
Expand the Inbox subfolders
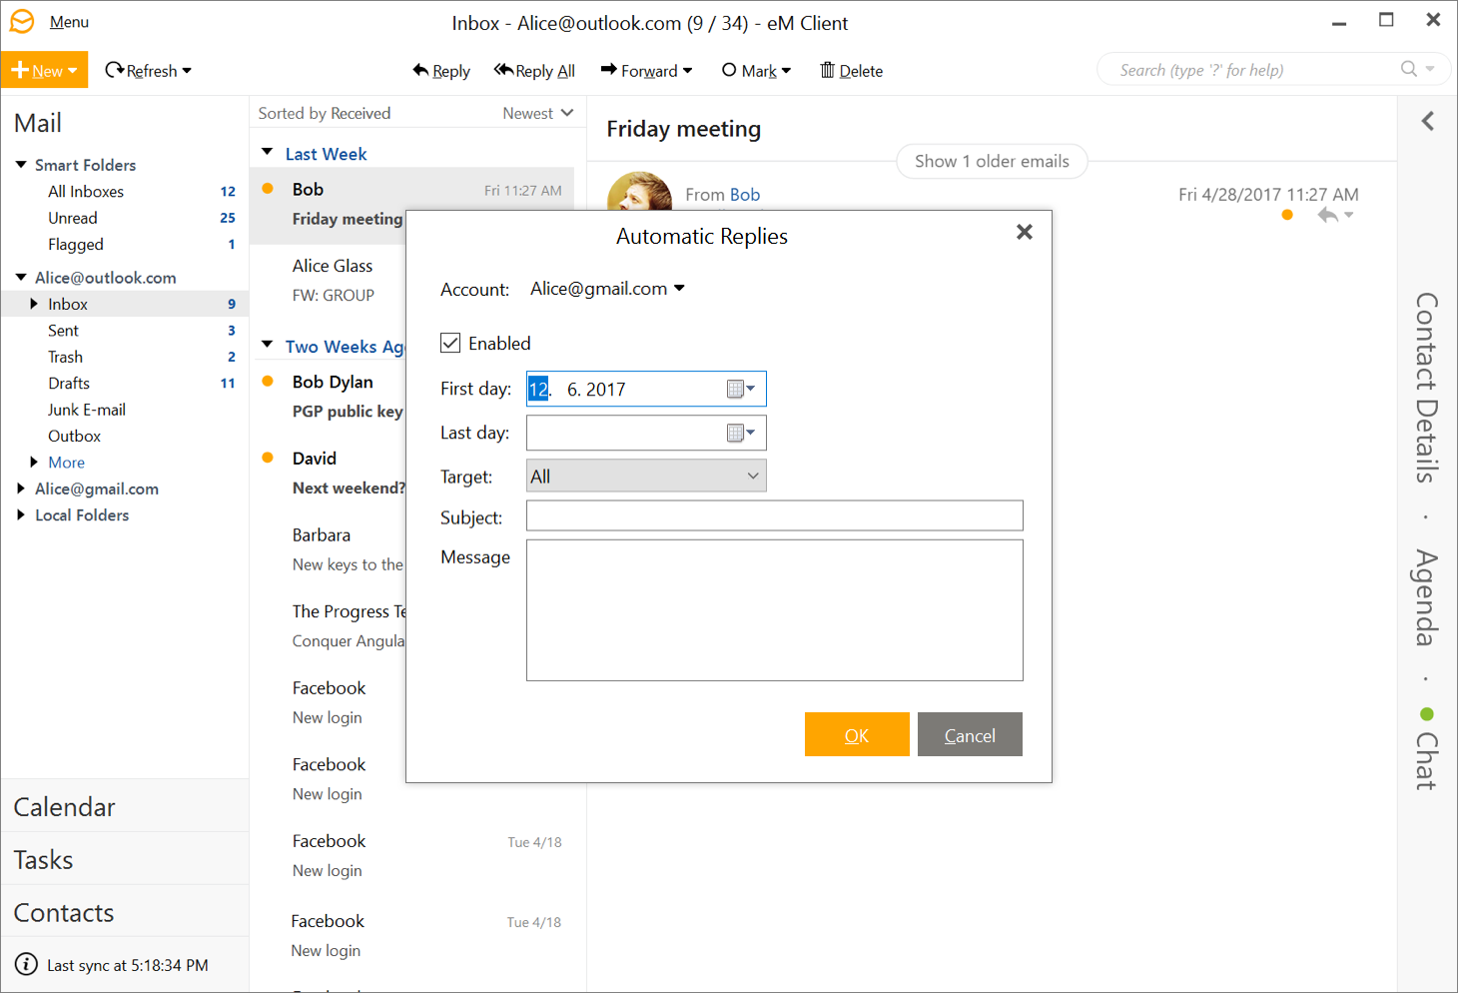34,304
